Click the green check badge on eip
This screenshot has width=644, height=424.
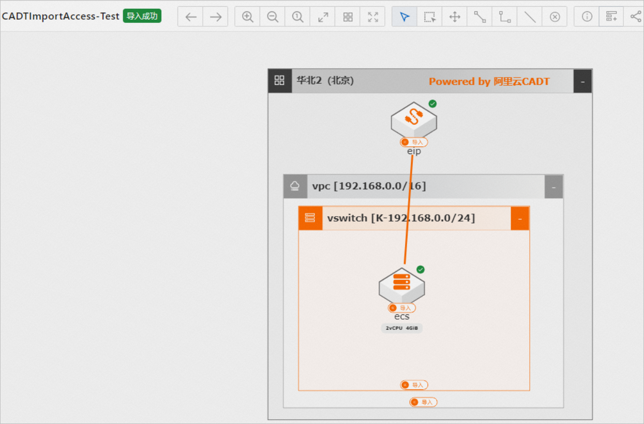coord(432,104)
